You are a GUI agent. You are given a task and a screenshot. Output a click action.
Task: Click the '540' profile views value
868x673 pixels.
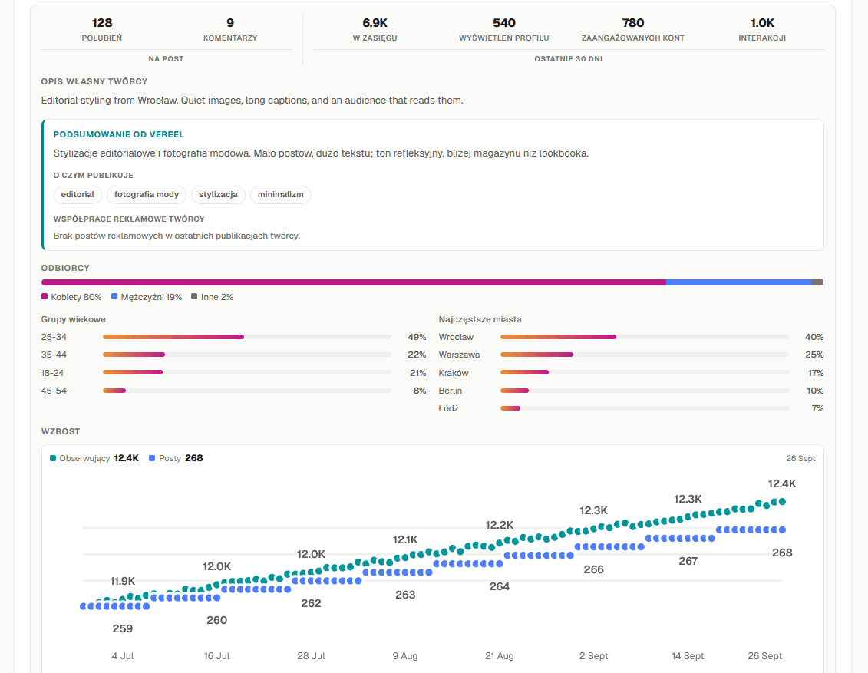503,23
